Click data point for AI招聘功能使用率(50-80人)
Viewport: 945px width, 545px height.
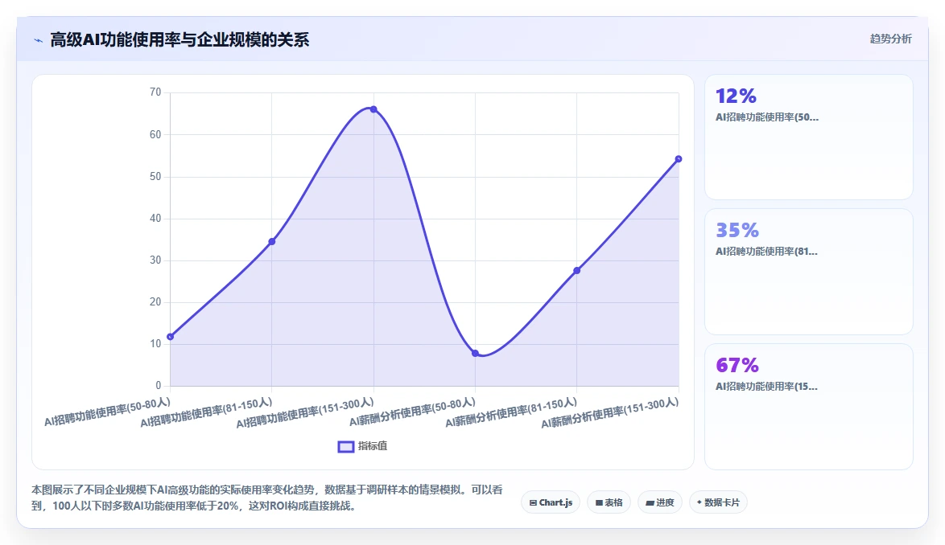171,337
